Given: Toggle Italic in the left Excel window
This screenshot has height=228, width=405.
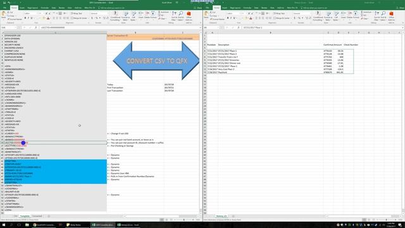Looking at the screenshot, I should coord(28,18).
